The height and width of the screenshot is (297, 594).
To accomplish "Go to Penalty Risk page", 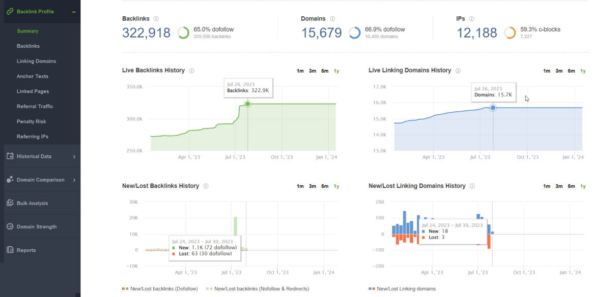I will pyautogui.click(x=31, y=121).
